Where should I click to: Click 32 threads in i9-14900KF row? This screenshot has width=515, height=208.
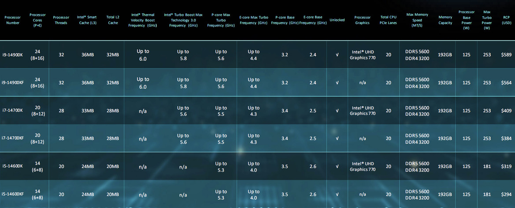pyautogui.click(x=61, y=83)
